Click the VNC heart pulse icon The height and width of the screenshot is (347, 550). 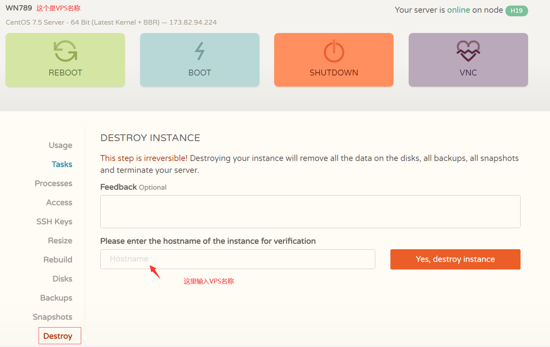click(x=468, y=51)
